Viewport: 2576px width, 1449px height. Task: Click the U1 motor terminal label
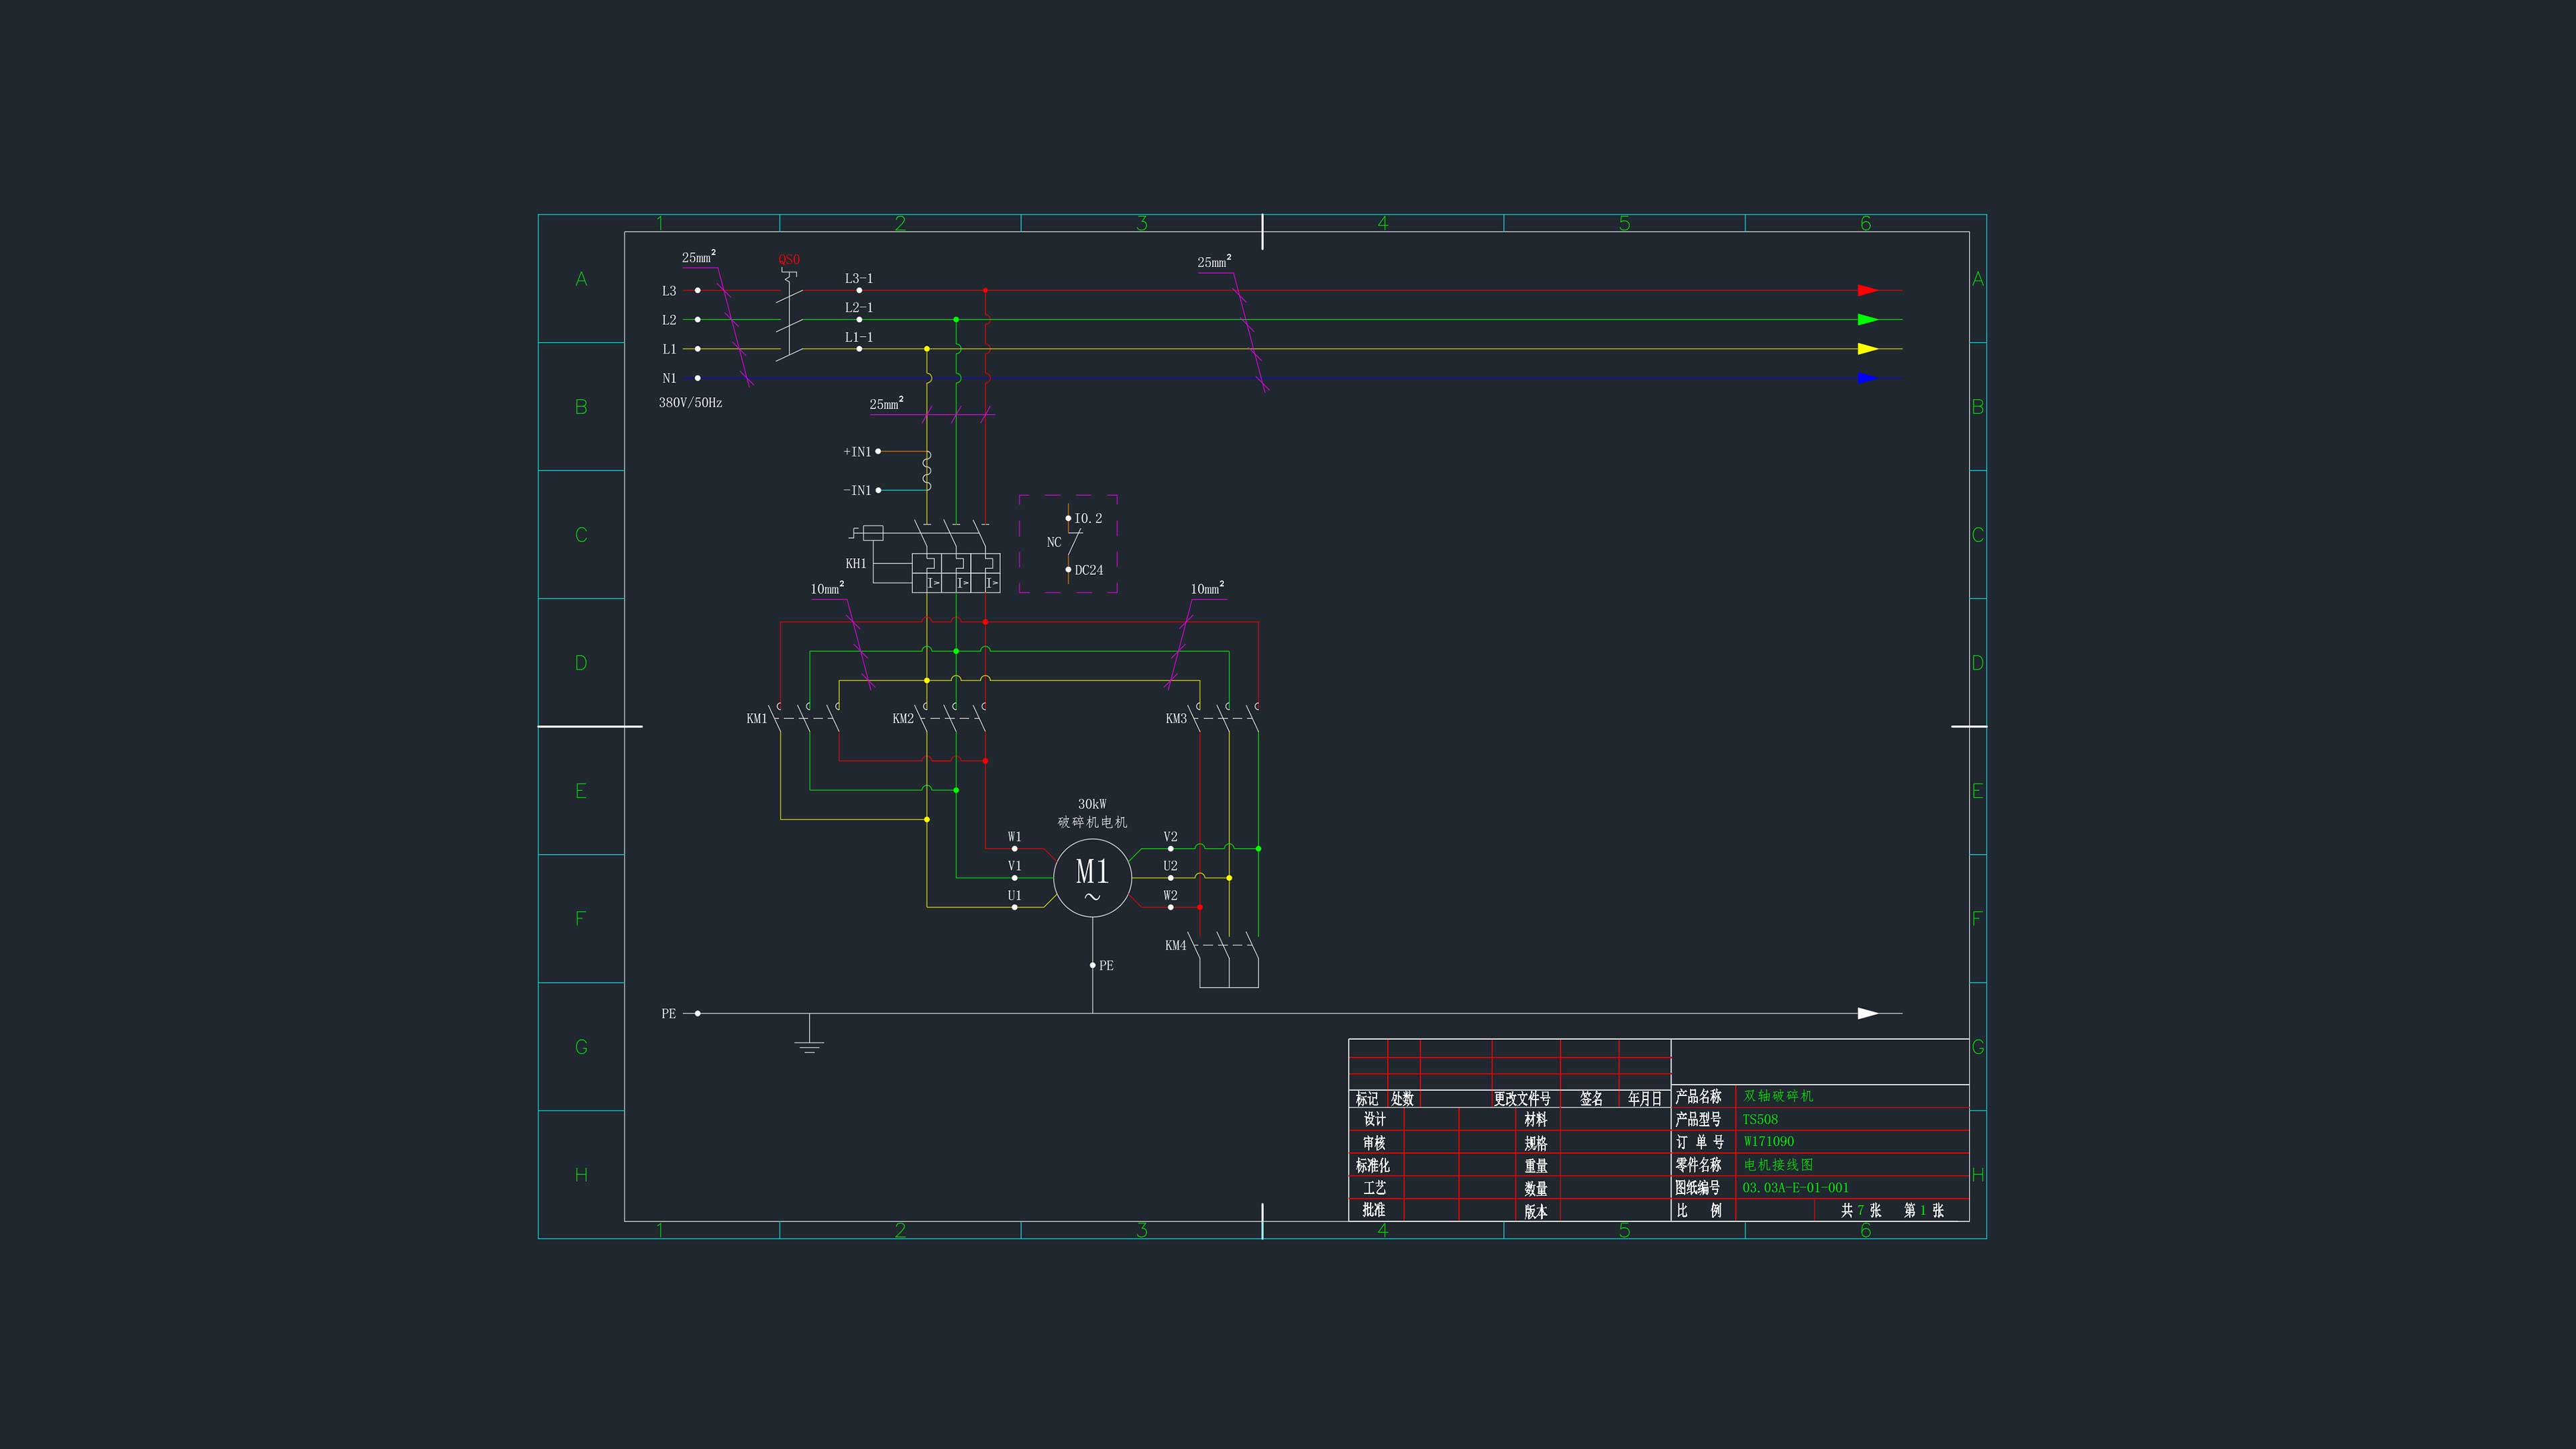coord(1014,895)
